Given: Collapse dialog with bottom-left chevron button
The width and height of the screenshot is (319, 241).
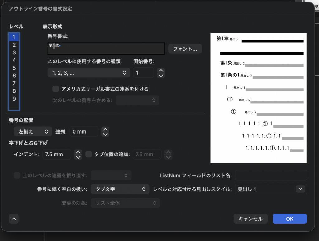Looking at the screenshot, I should [14, 219].
